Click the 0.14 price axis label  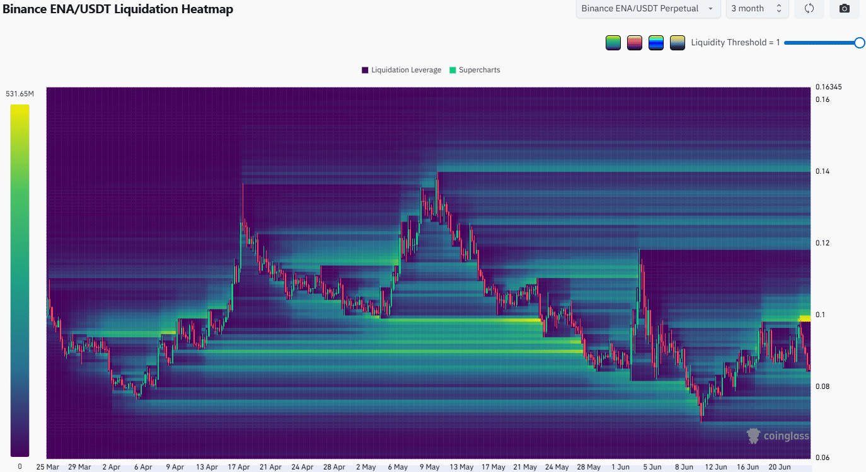pyautogui.click(x=822, y=171)
